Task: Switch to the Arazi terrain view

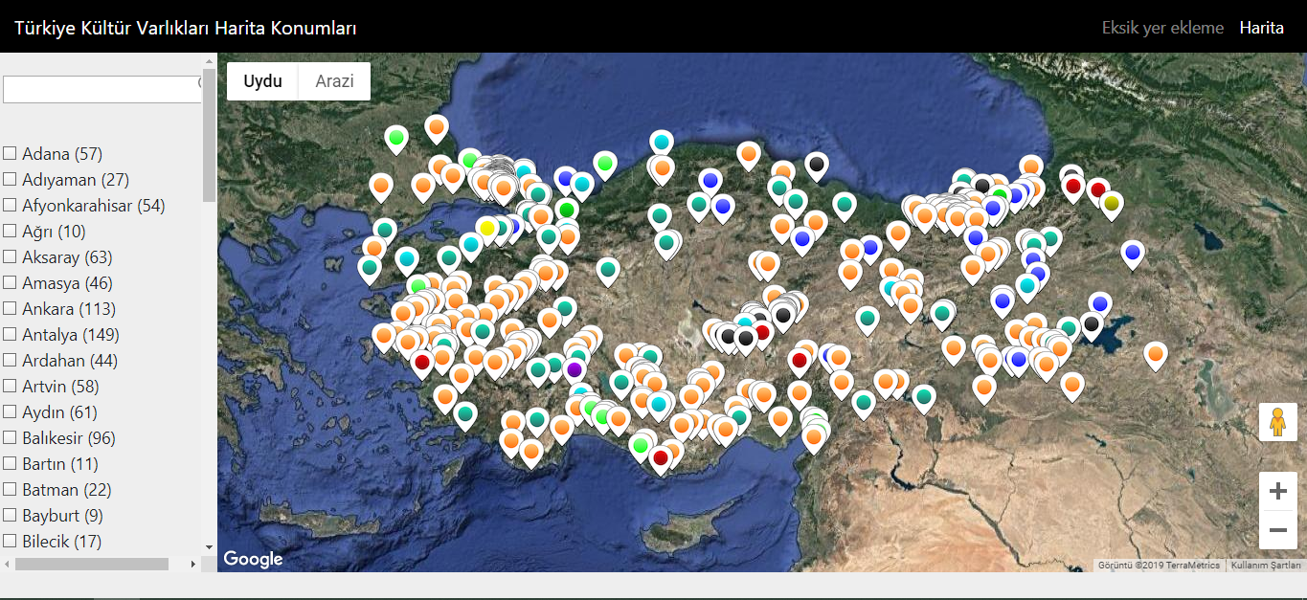Action: click(x=334, y=81)
